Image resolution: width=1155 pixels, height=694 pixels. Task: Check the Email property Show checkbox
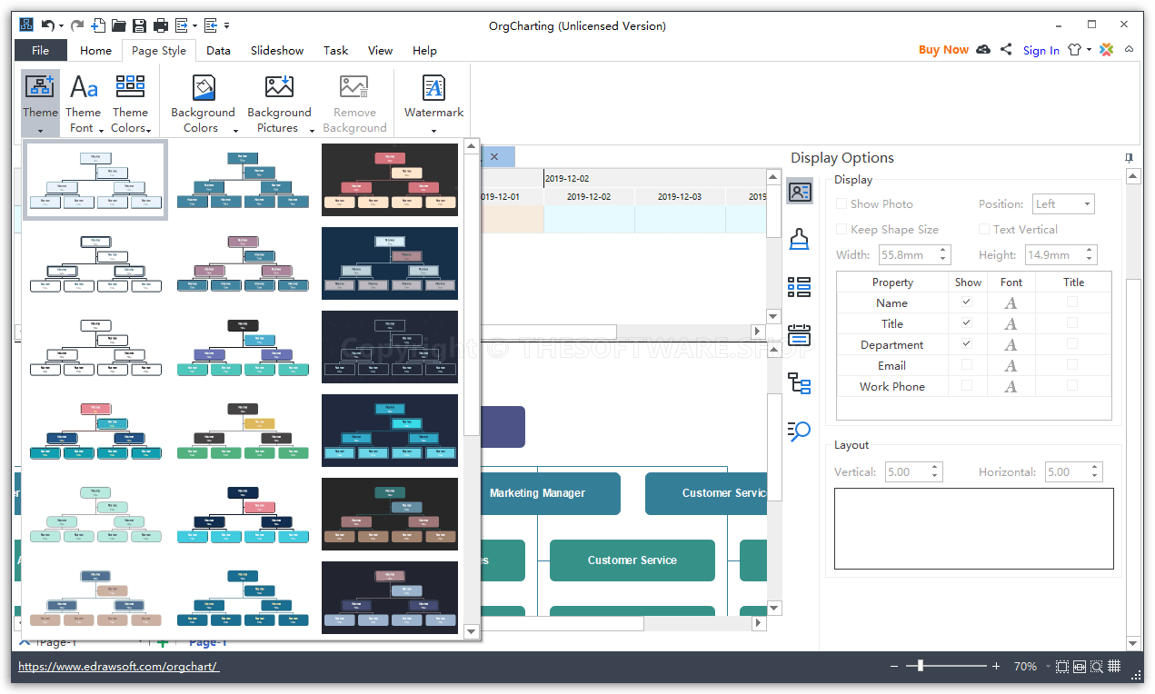(x=968, y=365)
